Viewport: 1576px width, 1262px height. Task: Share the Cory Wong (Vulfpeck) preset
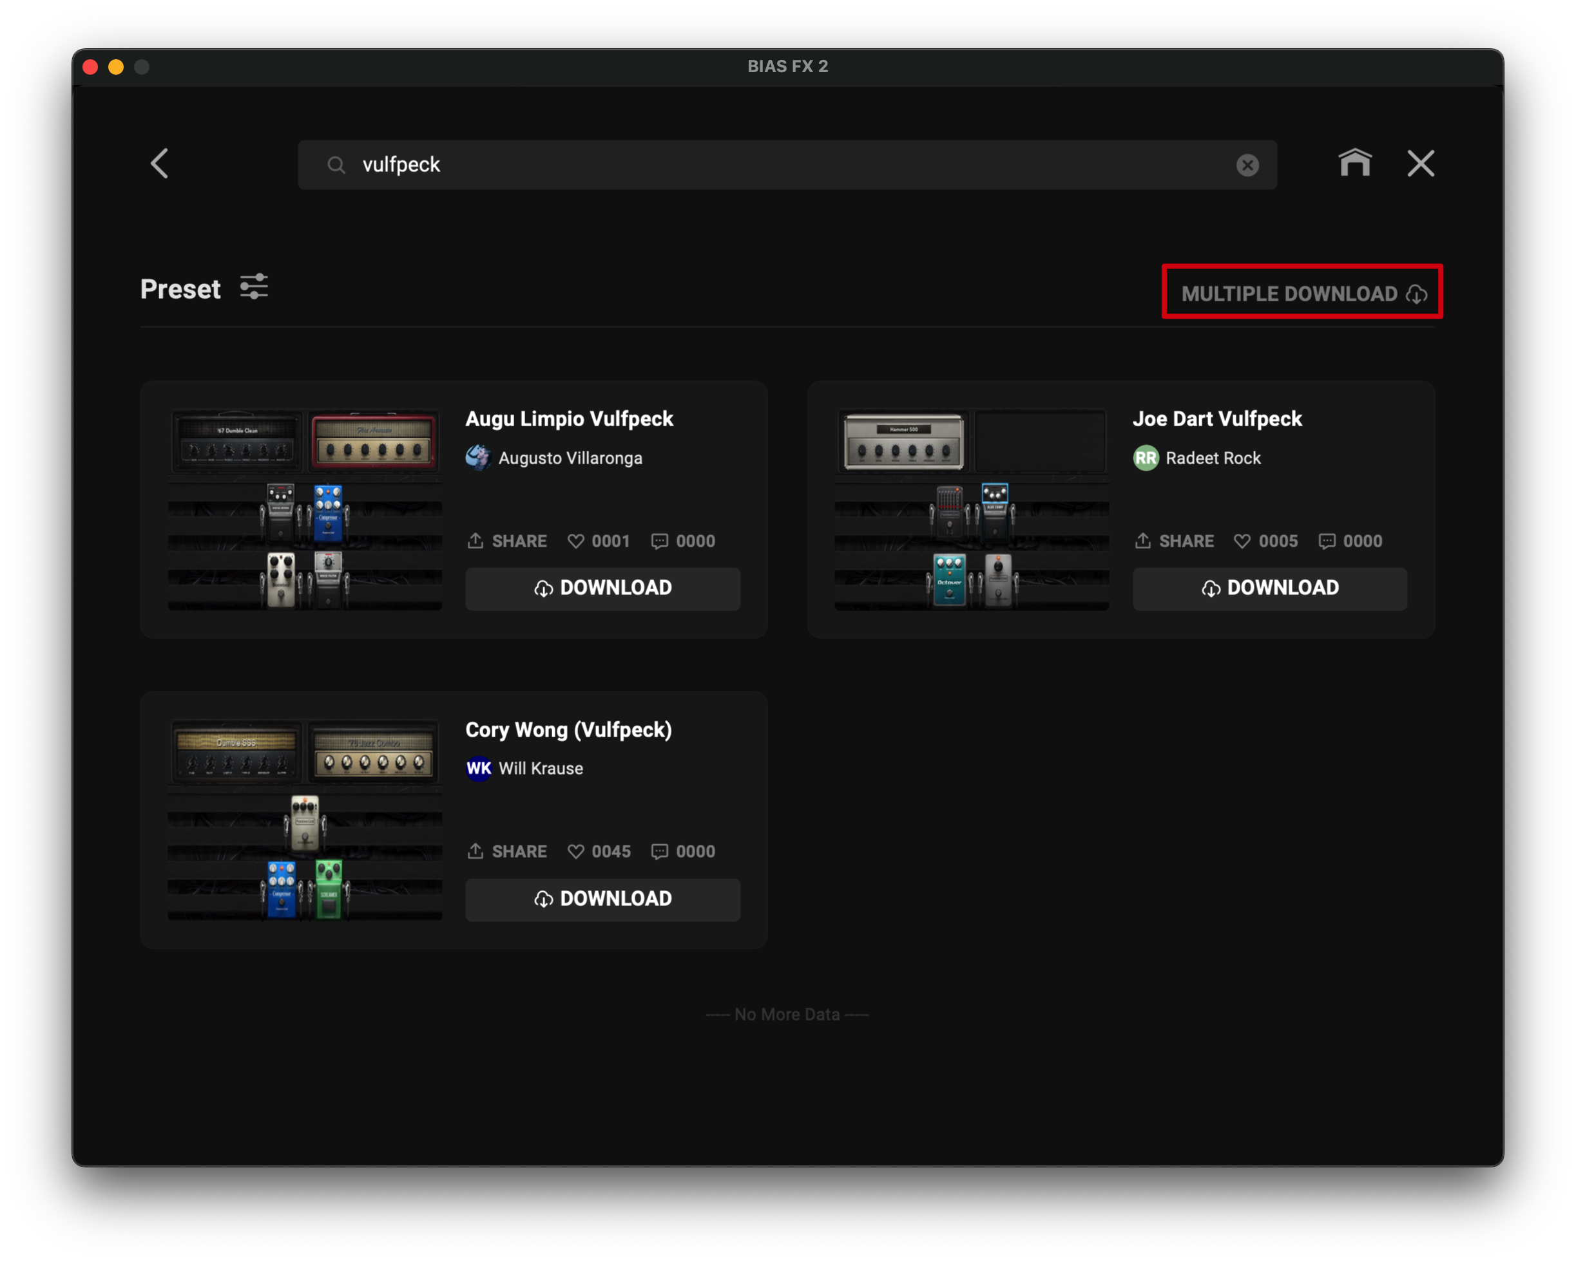(507, 852)
